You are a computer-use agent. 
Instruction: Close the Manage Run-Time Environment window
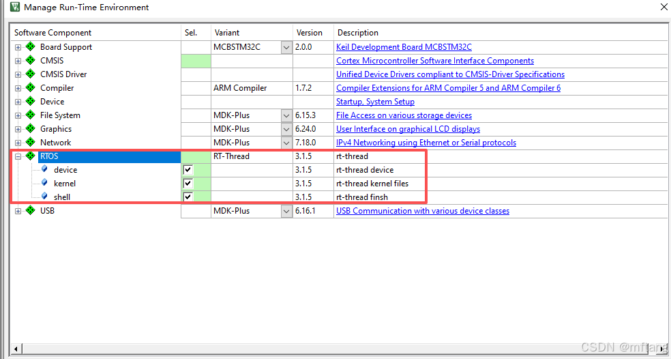tap(663, 7)
